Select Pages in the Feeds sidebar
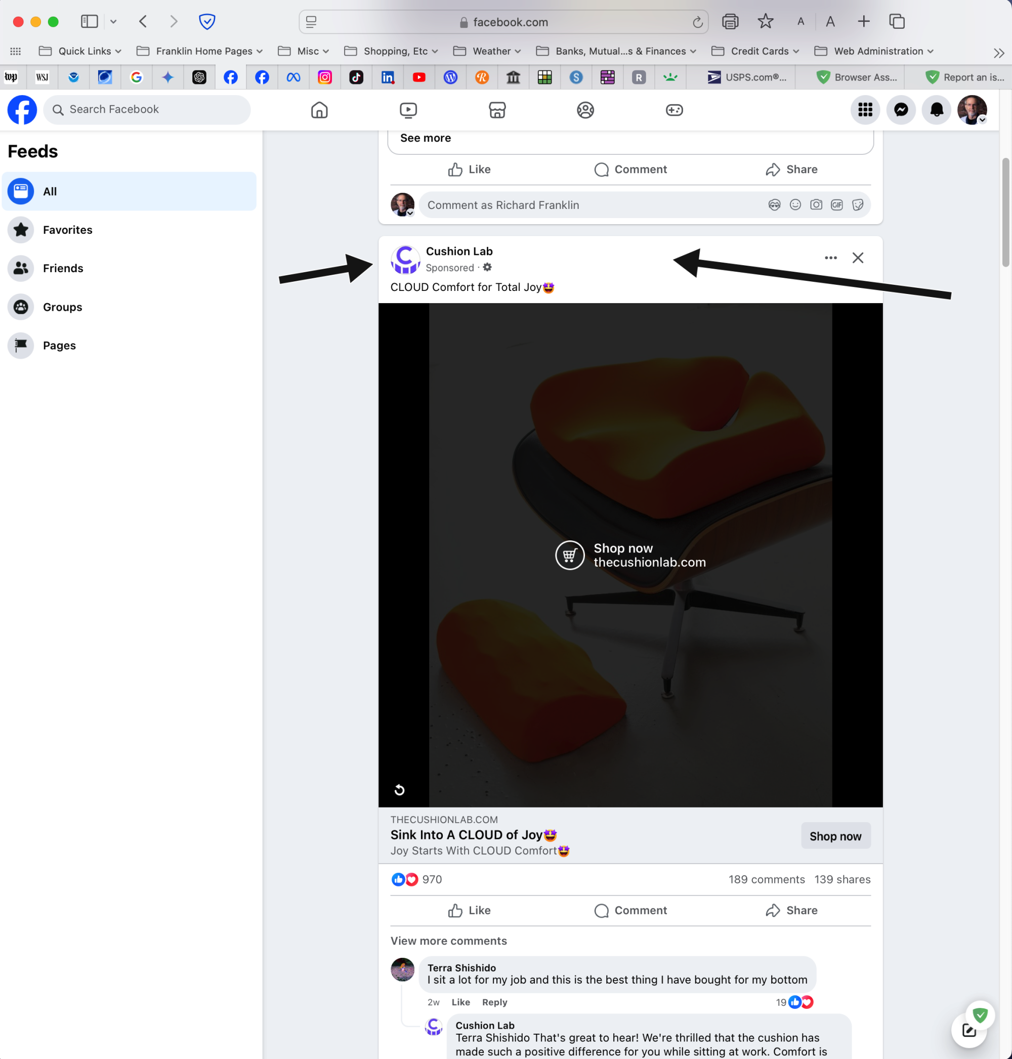The width and height of the screenshot is (1012, 1059). 59,345
